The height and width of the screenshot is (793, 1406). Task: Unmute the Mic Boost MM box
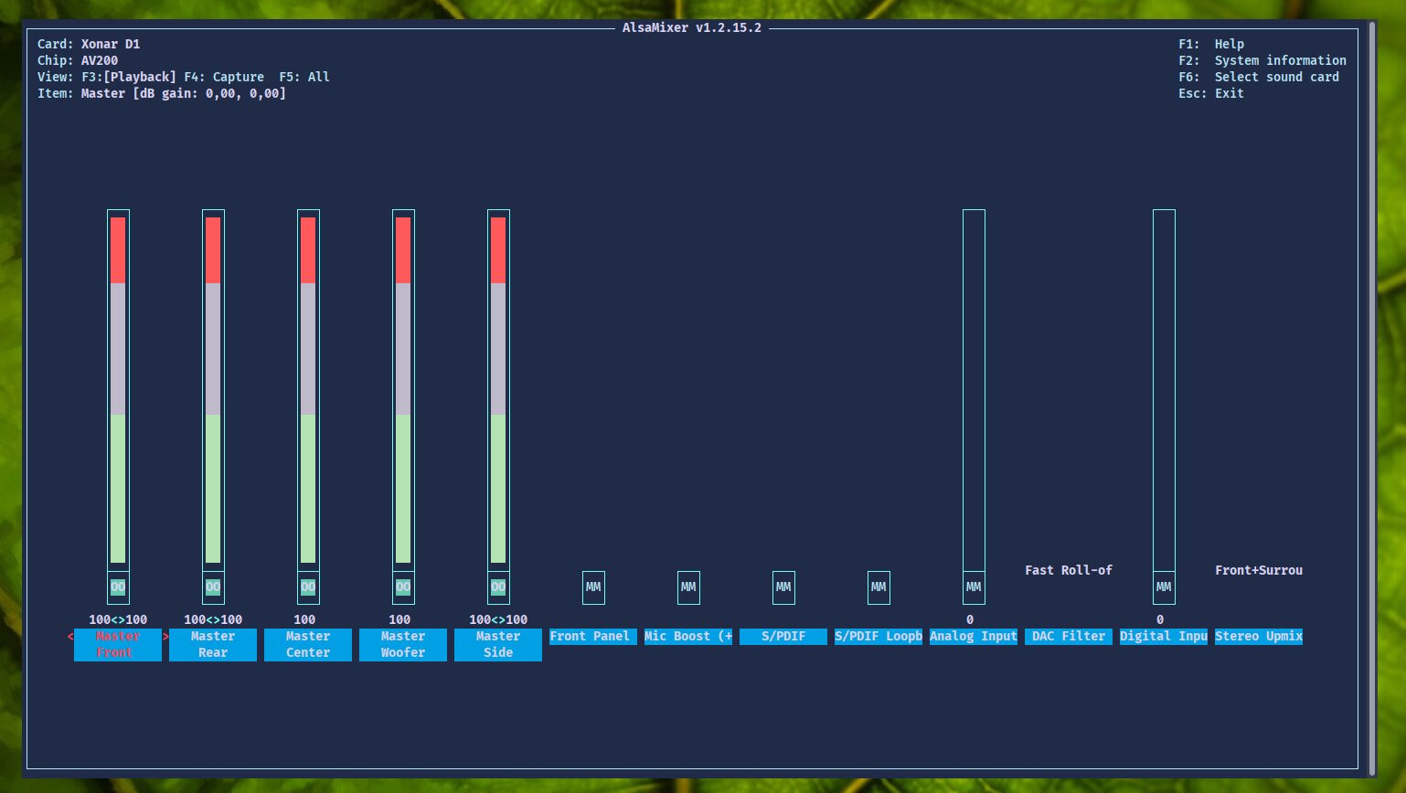(x=688, y=587)
